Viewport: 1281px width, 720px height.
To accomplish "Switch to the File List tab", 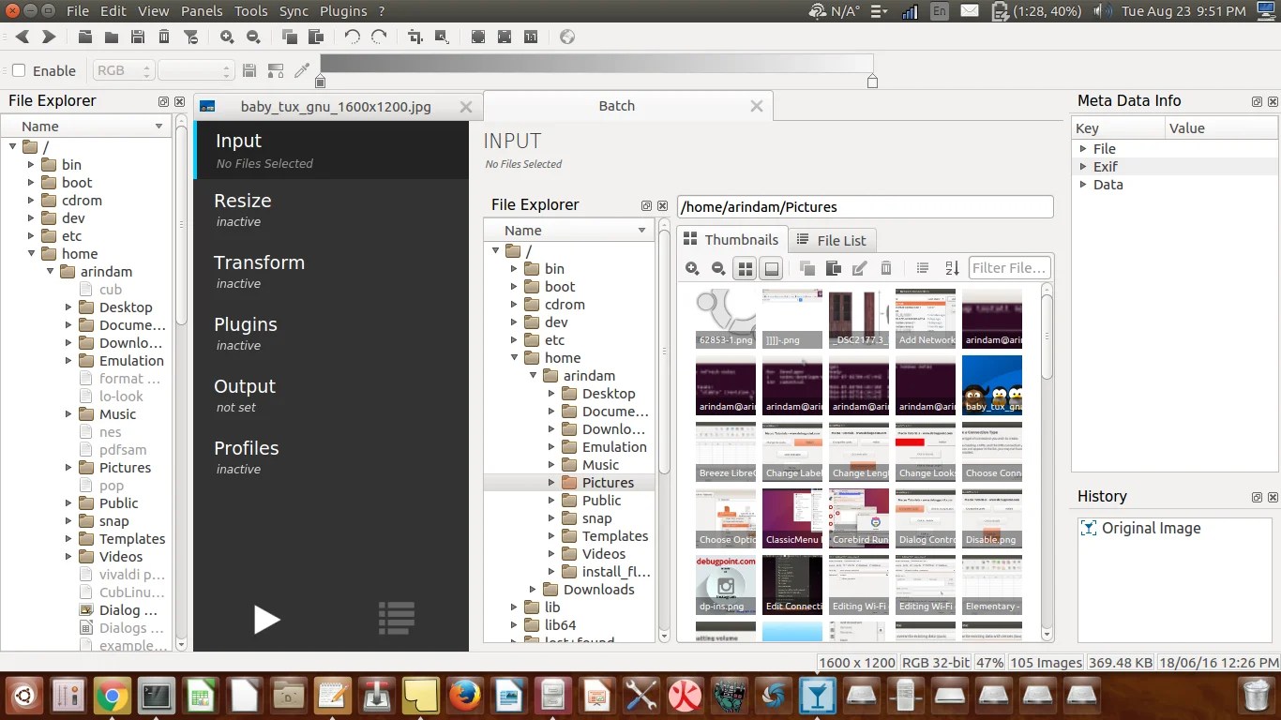I will [833, 240].
